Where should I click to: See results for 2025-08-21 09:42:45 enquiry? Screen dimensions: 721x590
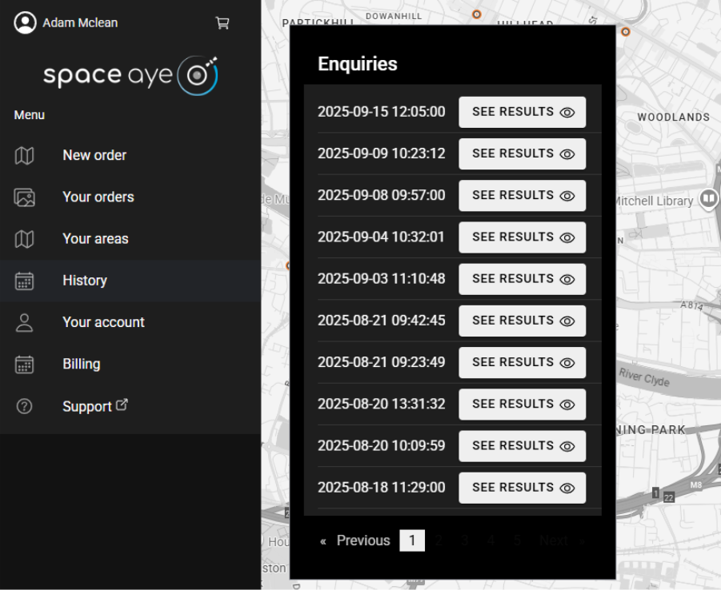point(522,321)
